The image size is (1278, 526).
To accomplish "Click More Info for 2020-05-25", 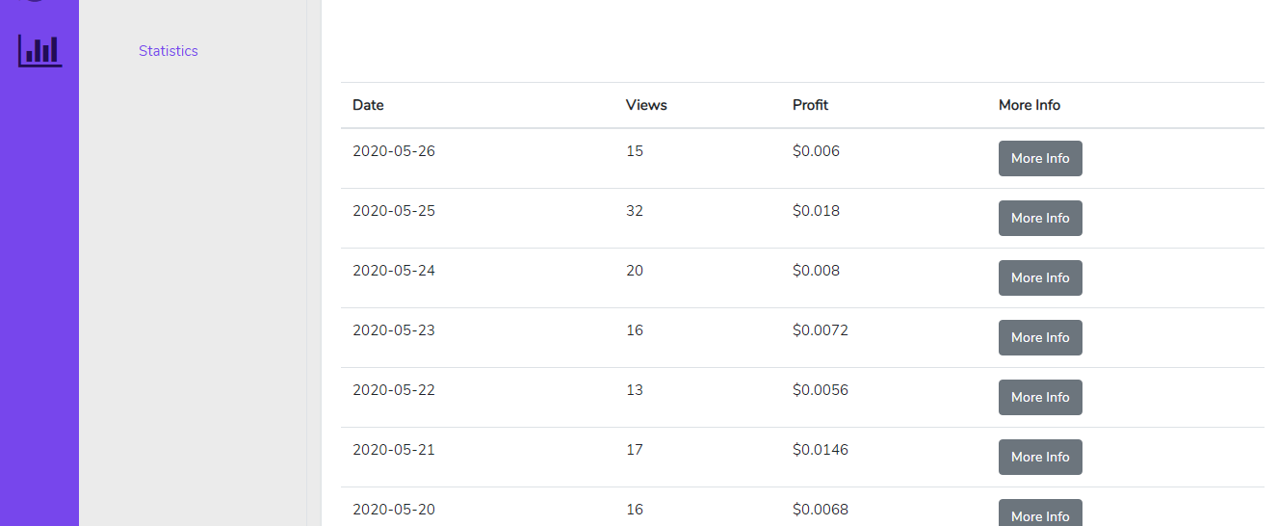I will point(1040,218).
